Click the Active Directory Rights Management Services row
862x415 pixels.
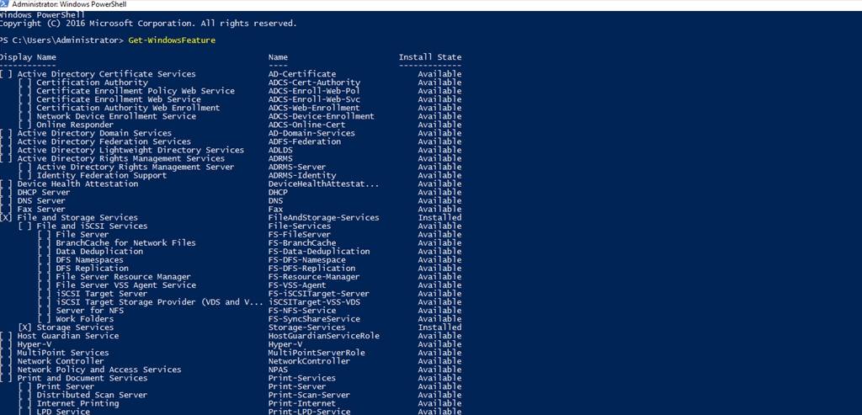click(231, 158)
